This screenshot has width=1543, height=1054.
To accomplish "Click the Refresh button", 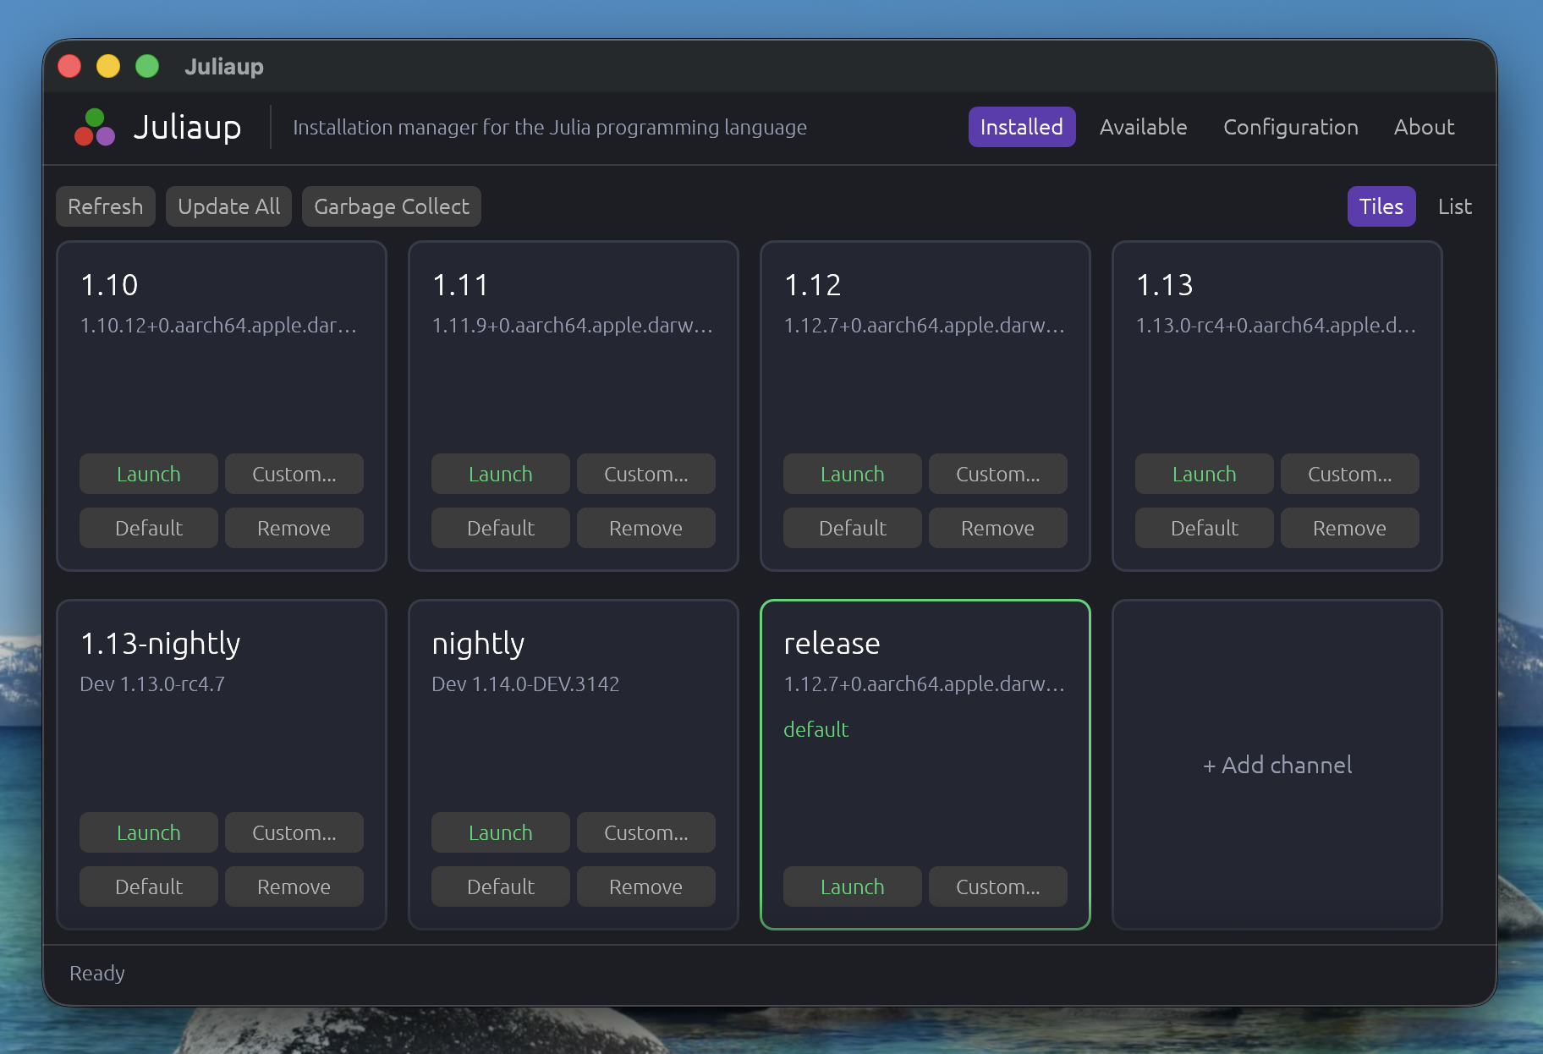I will pyautogui.click(x=106, y=206).
